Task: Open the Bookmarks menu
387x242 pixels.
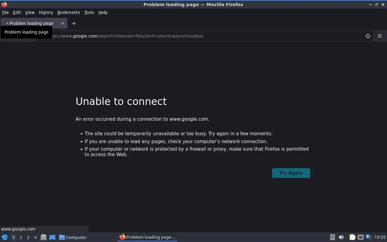Action: [x=69, y=12]
